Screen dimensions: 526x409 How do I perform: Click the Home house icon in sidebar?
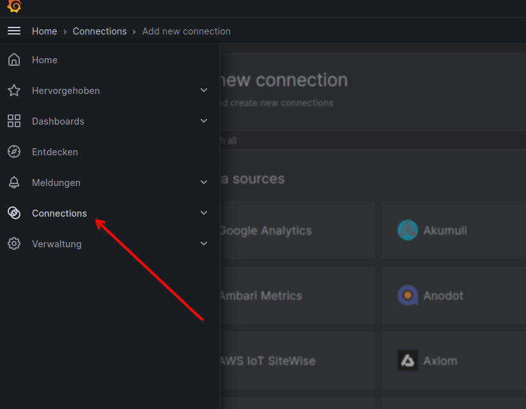point(14,60)
